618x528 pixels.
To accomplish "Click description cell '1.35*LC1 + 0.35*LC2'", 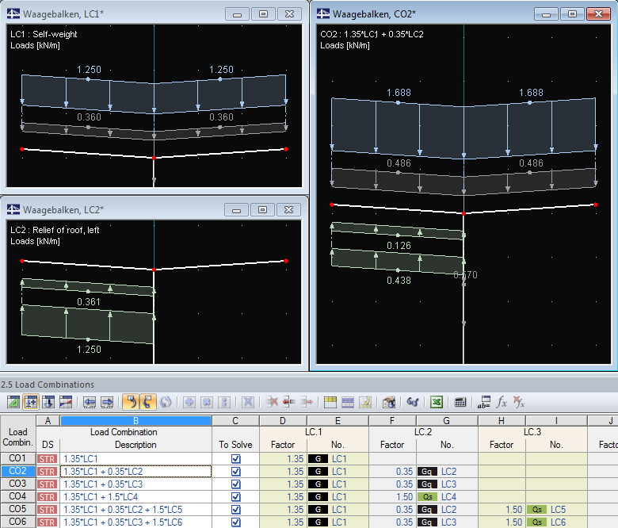I will click(x=135, y=471).
